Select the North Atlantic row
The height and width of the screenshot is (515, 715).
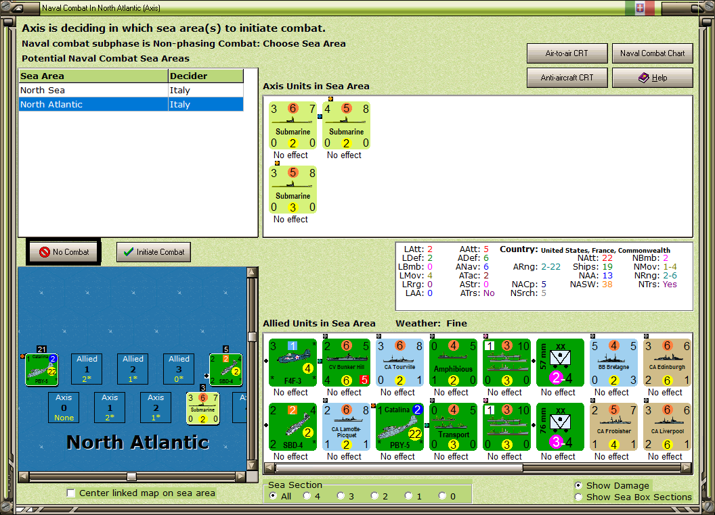pos(131,104)
